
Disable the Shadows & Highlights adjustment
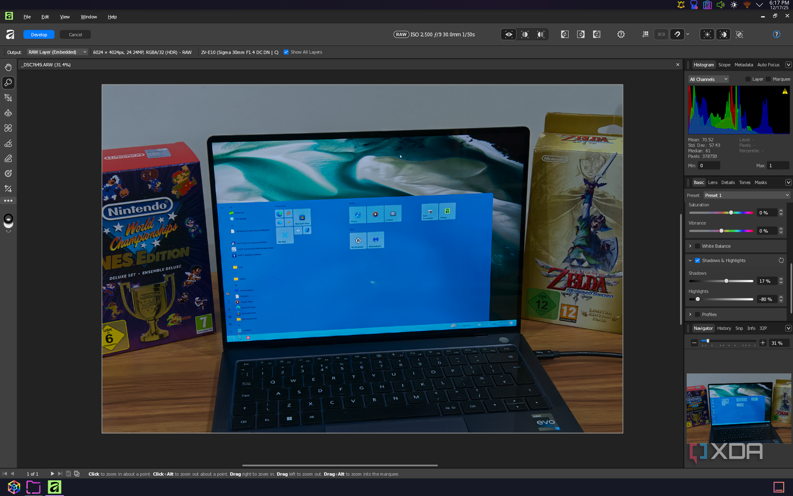697,260
